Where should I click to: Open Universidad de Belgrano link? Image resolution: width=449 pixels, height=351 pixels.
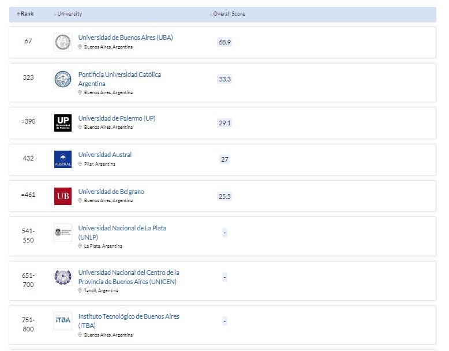point(111,192)
